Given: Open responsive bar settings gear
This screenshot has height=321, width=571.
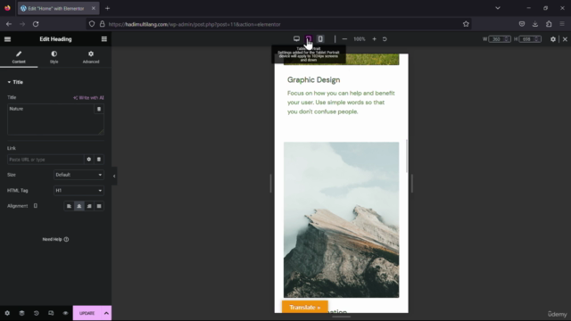Looking at the screenshot, I should [553, 39].
